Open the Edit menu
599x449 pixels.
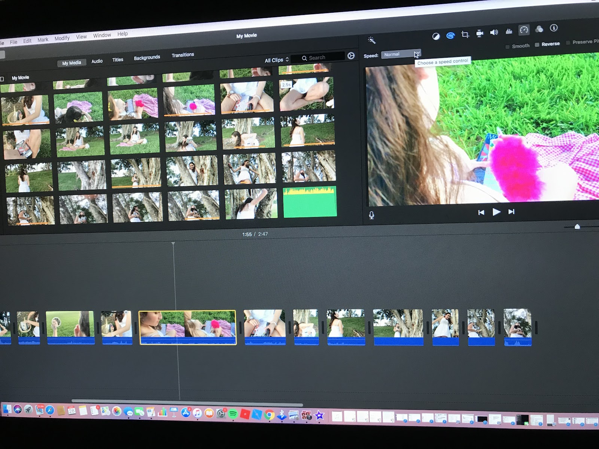click(x=27, y=41)
